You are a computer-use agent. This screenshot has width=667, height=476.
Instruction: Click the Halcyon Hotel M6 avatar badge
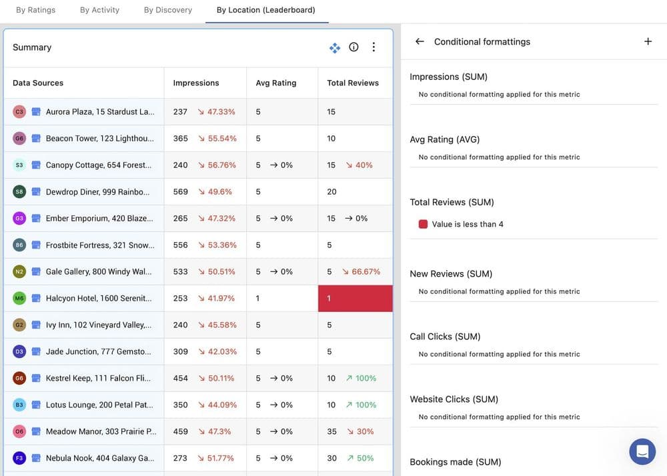pyautogui.click(x=19, y=299)
